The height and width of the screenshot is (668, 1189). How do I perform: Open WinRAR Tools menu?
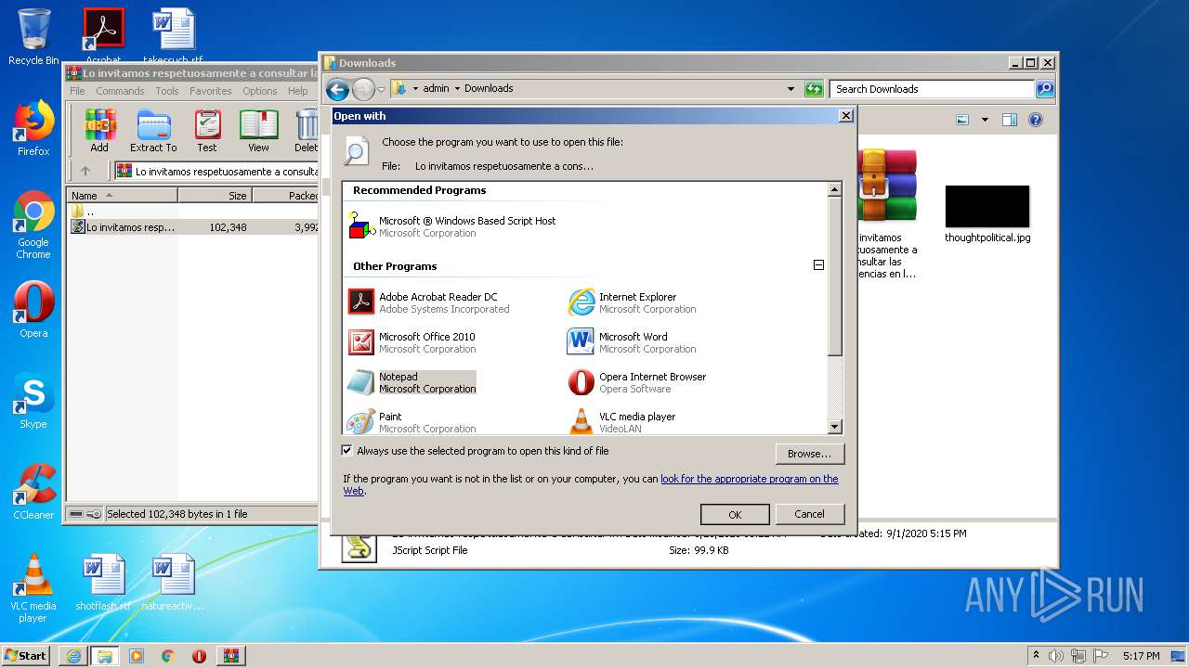pos(167,91)
